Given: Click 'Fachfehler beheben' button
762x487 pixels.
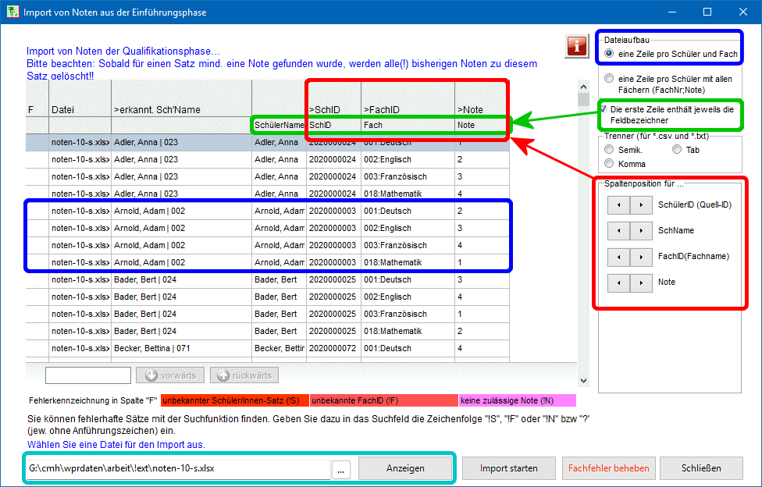Looking at the screenshot, I should [608, 468].
